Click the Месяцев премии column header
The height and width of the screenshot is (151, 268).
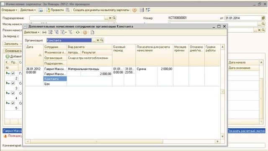[x=181, y=55]
